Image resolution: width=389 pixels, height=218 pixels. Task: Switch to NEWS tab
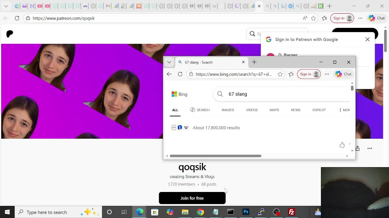click(295, 110)
